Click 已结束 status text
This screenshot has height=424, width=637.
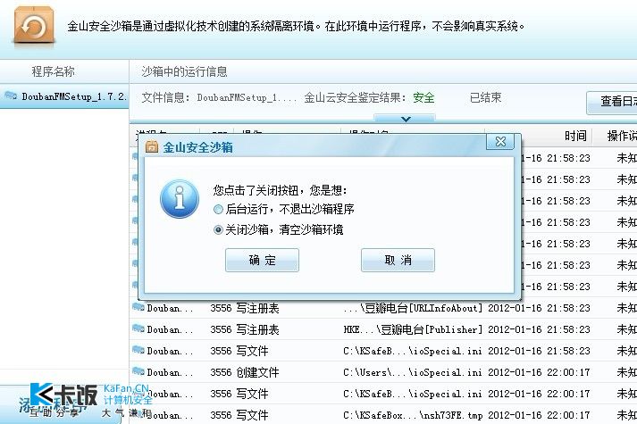(485, 98)
